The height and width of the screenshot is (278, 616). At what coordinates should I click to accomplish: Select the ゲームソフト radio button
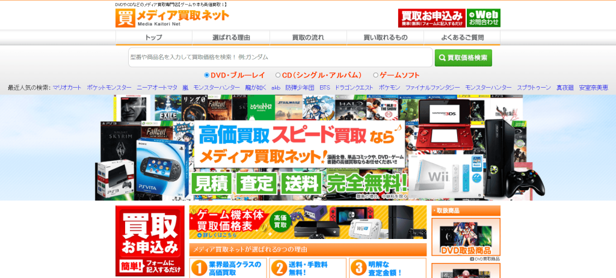(375, 75)
